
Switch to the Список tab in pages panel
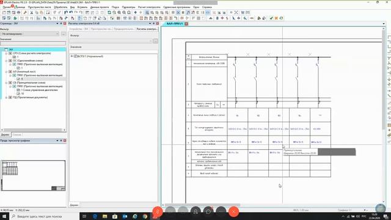coord(17,134)
